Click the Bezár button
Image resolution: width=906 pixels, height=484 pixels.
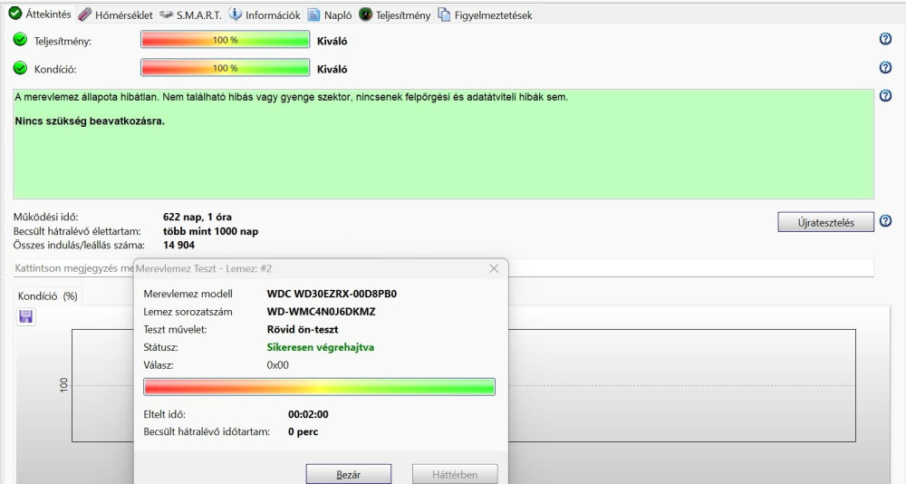coord(349,474)
